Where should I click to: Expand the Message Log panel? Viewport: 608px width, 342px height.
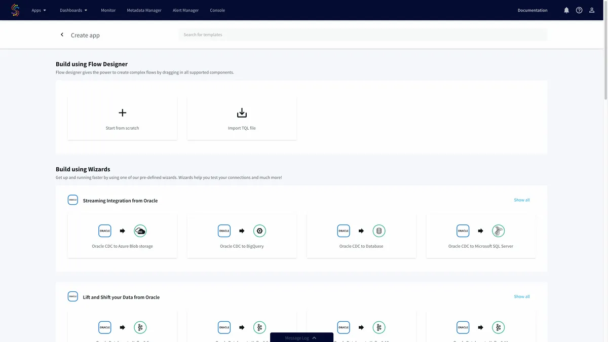point(301,337)
